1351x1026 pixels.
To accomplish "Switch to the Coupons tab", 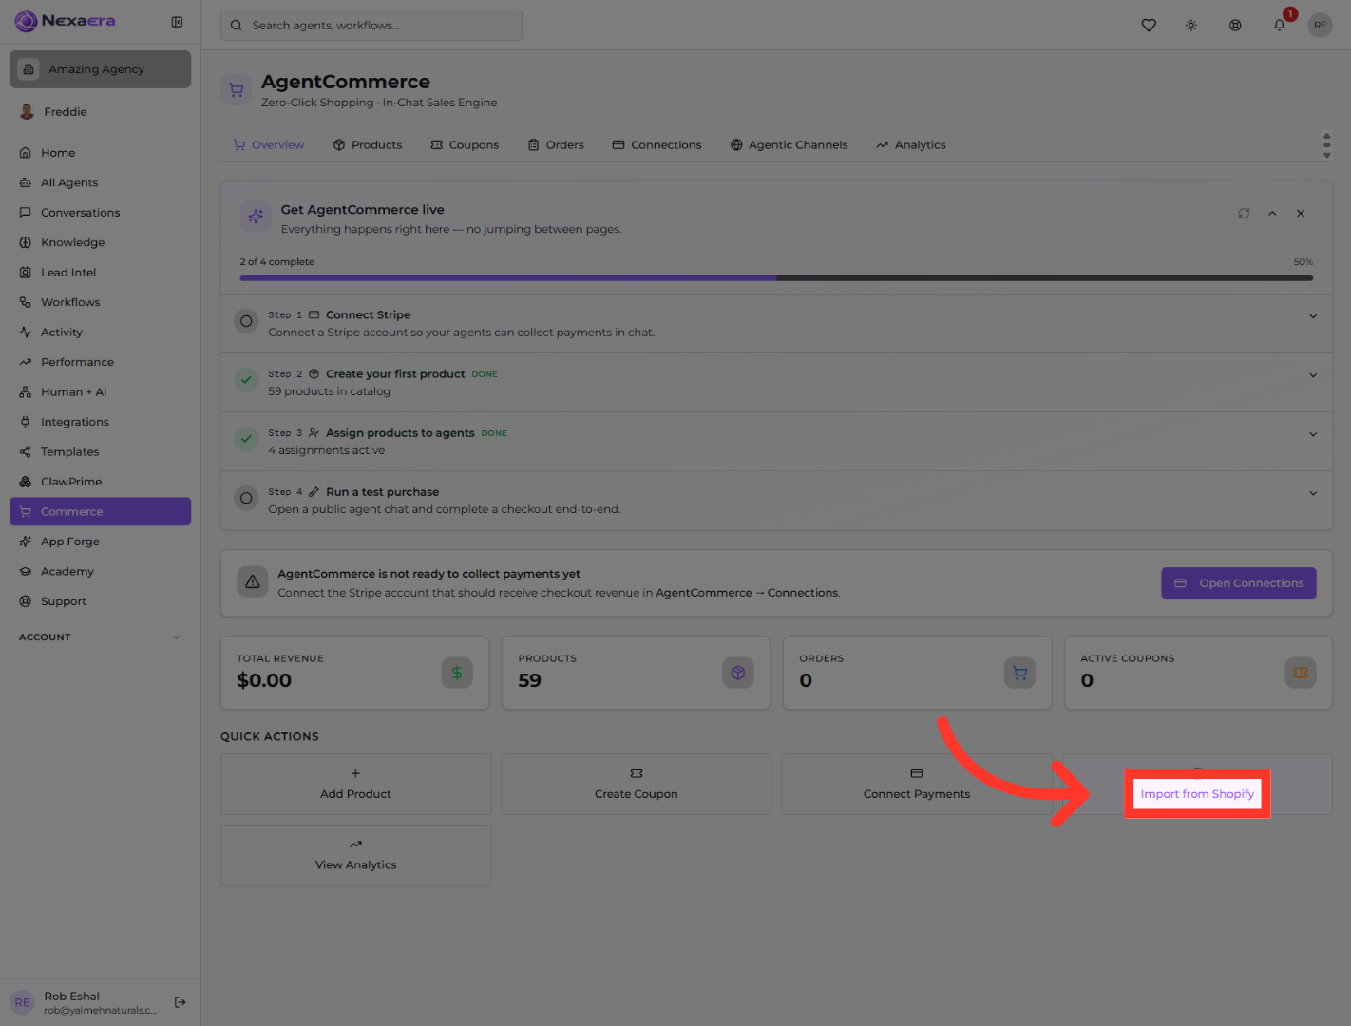I will [x=465, y=145].
